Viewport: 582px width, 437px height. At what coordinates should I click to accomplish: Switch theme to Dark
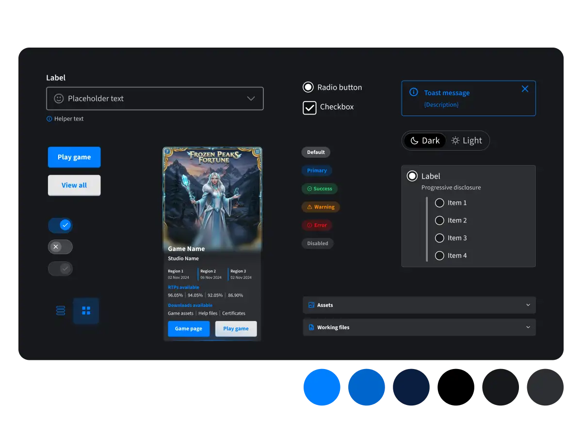click(425, 141)
